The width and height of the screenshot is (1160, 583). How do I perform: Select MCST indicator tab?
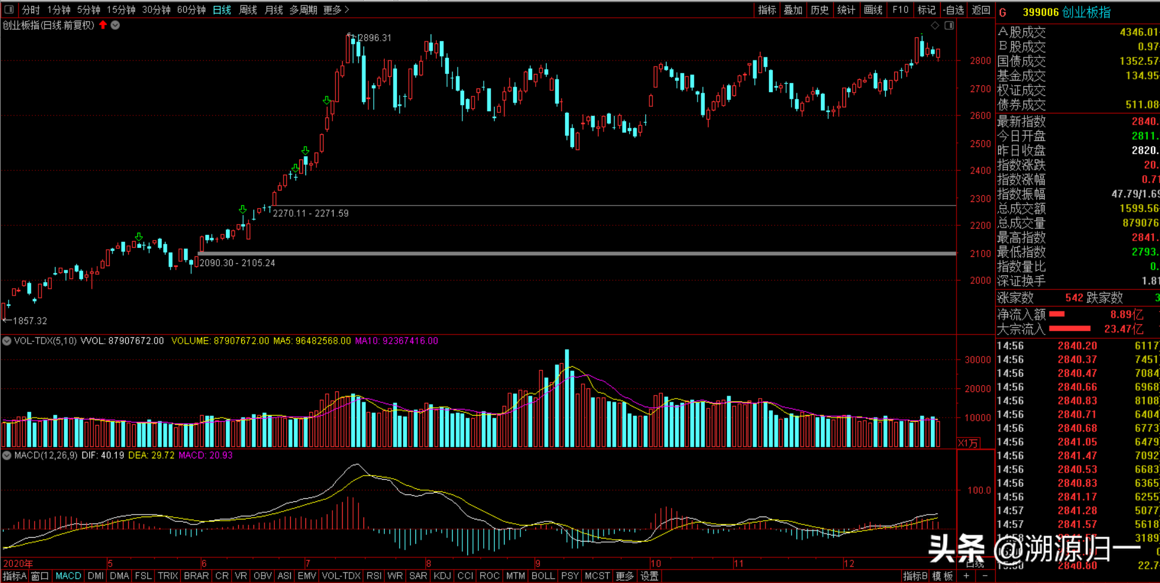click(597, 576)
